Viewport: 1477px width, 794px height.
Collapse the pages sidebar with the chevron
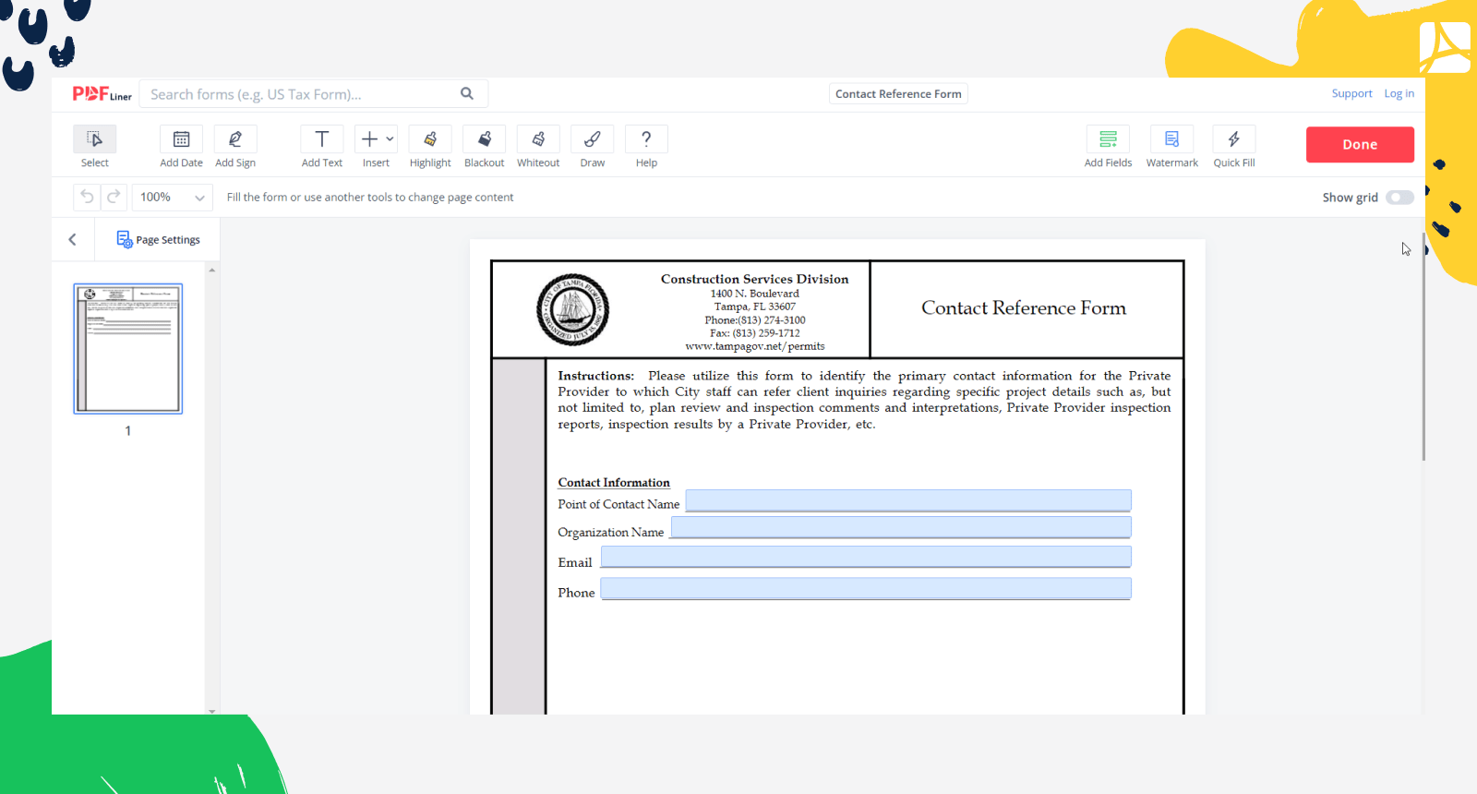[x=72, y=240]
